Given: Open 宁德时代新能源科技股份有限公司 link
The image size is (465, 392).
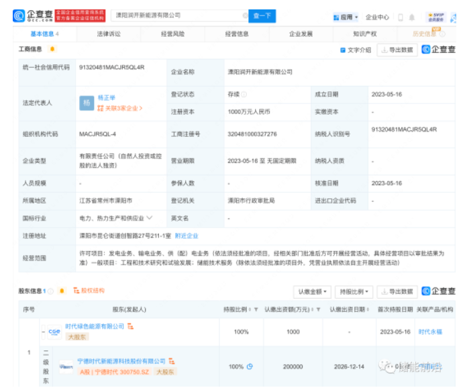Looking at the screenshot, I should [121, 361].
